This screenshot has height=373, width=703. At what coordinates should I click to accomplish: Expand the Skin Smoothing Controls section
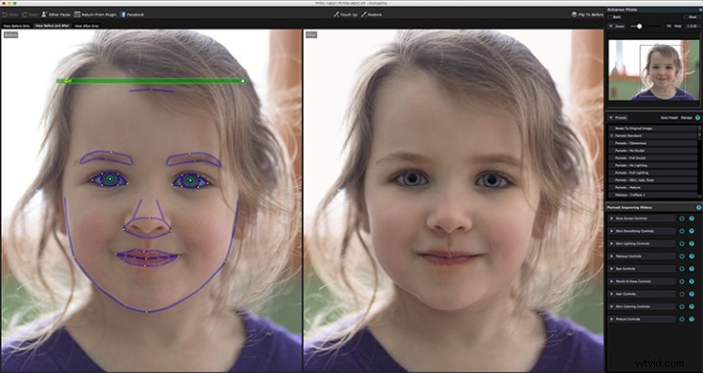point(612,231)
